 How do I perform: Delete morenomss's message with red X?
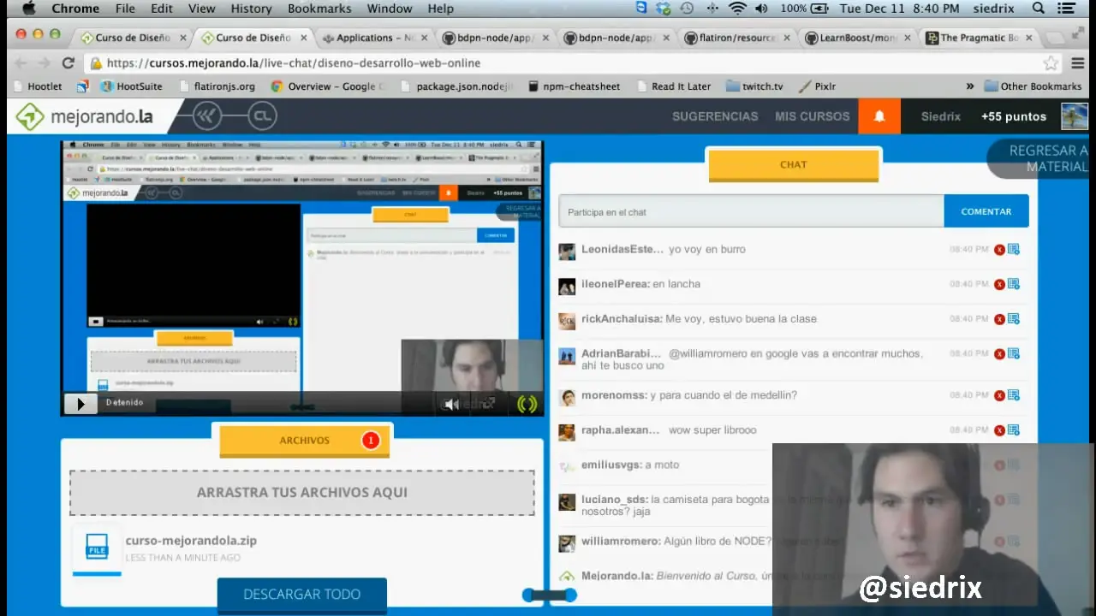pos(999,395)
